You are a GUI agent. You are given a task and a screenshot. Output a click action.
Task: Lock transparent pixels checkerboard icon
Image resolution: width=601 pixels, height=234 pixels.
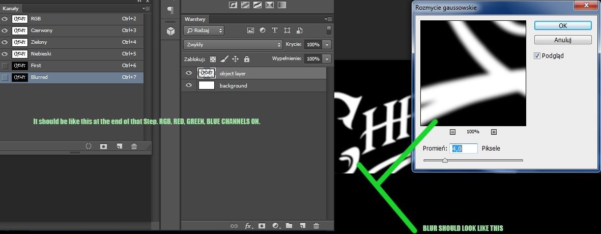[x=213, y=59]
